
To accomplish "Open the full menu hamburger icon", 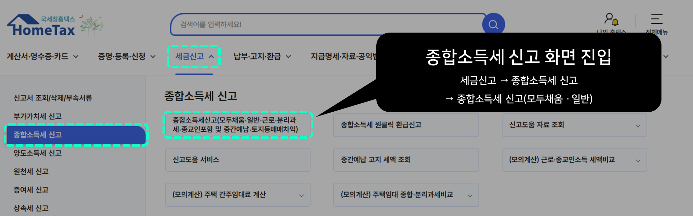I will pos(656,19).
